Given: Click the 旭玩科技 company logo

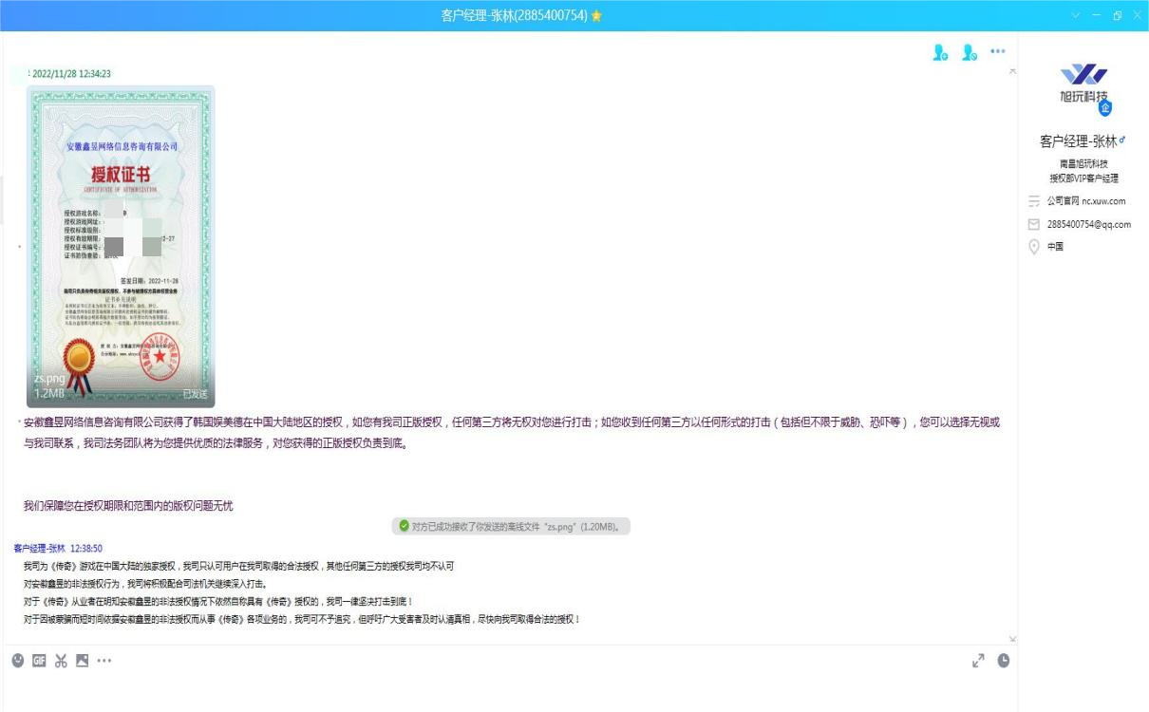Looking at the screenshot, I should tap(1083, 84).
